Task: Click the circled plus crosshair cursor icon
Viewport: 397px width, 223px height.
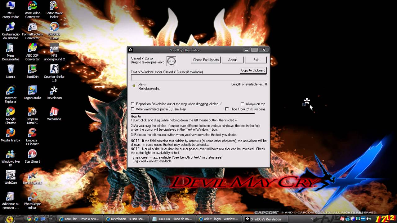Action: coord(171,61)
